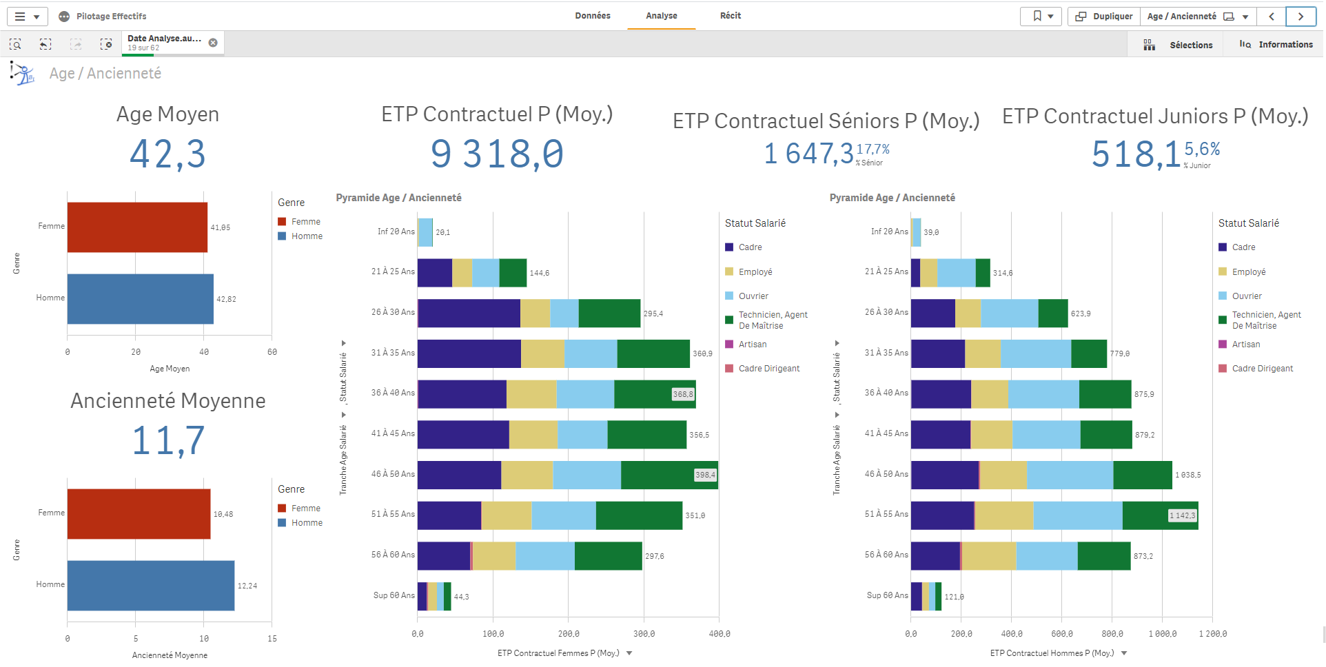Click the Pilotage Effectifs app info icon
This screenshot has height=667, width=1326.
click(64, 16)
